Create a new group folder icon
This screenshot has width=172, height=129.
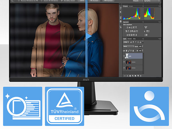136,76
